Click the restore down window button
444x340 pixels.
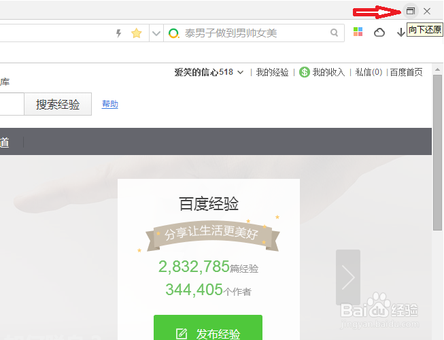[x=410, y=12]
